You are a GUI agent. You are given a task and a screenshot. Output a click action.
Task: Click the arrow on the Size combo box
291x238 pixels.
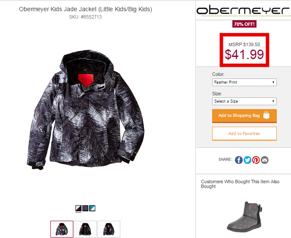273,101
